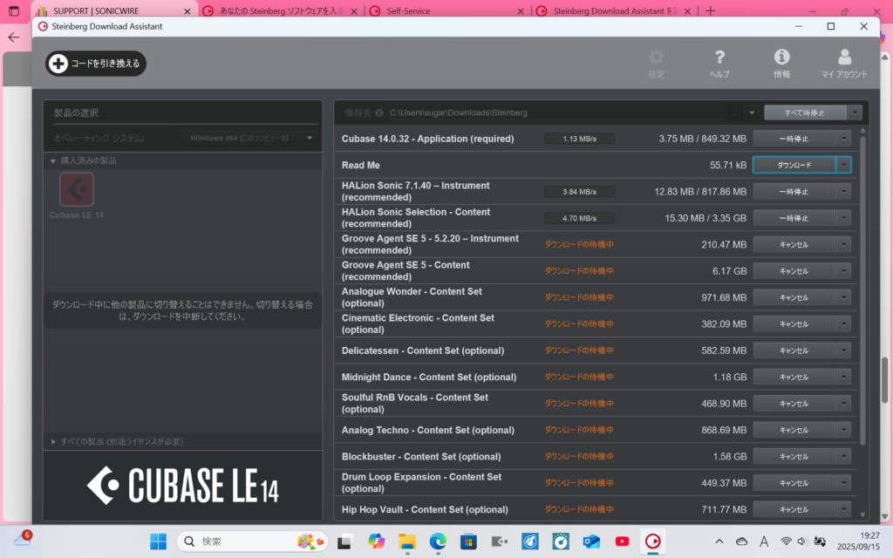
Task: Expand dropdown arrow beside Read Me download button
Action: (843, 165)
